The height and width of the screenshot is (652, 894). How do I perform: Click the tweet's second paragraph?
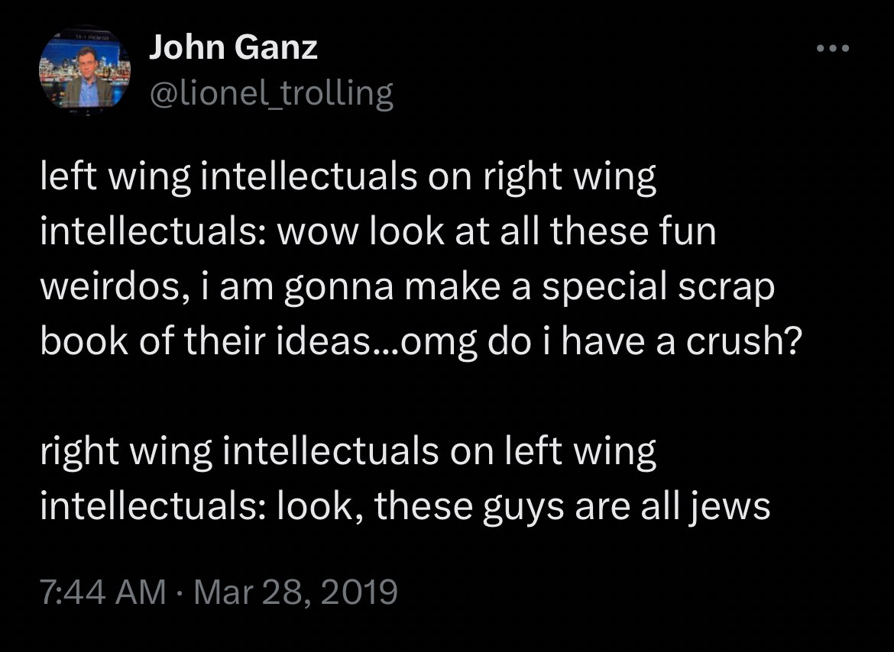(x=404, y=479)
